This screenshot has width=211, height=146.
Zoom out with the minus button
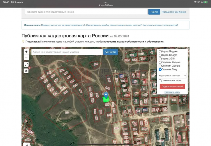[26, 57]
